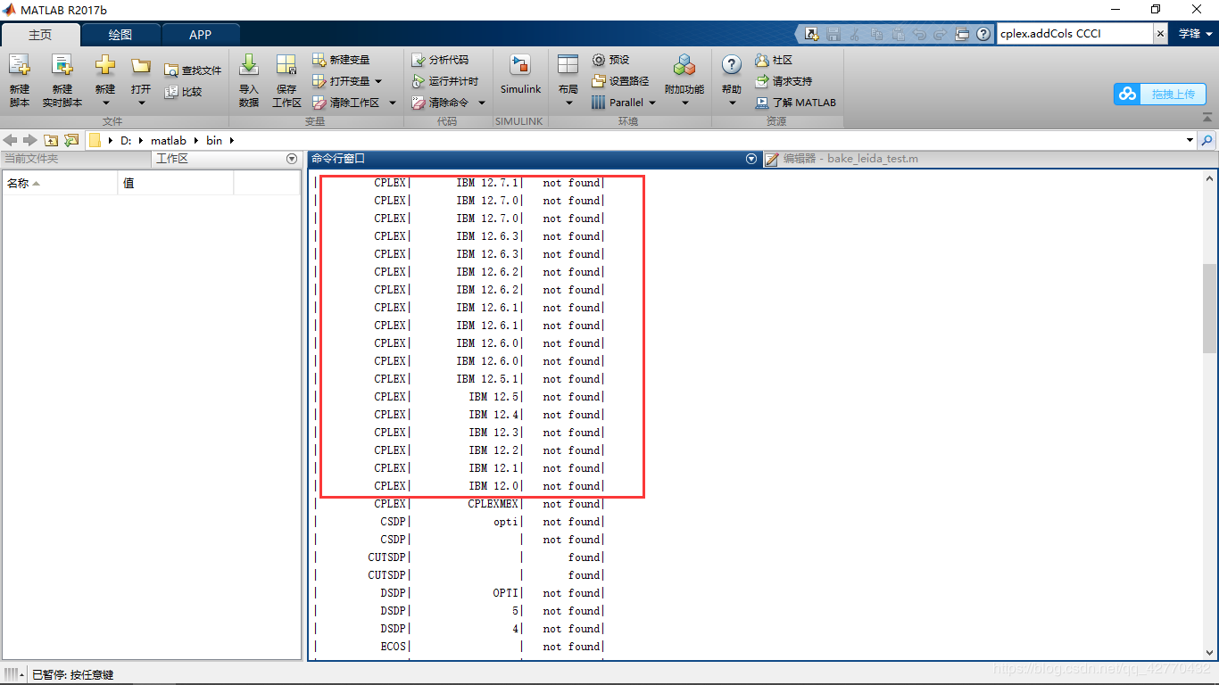Go up one folder level
Image resolution: width=1219 pixels, height=685 pixels.
51,140
